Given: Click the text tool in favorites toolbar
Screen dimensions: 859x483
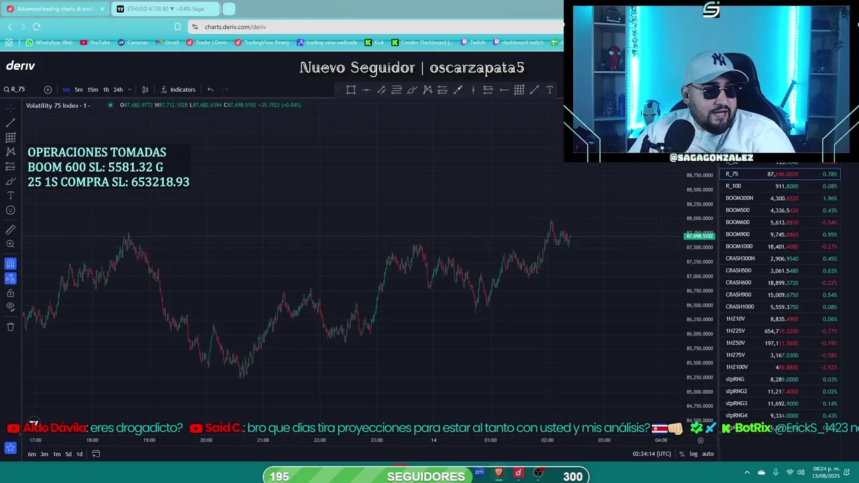Looking at the screenshot, I should [550, 90].
